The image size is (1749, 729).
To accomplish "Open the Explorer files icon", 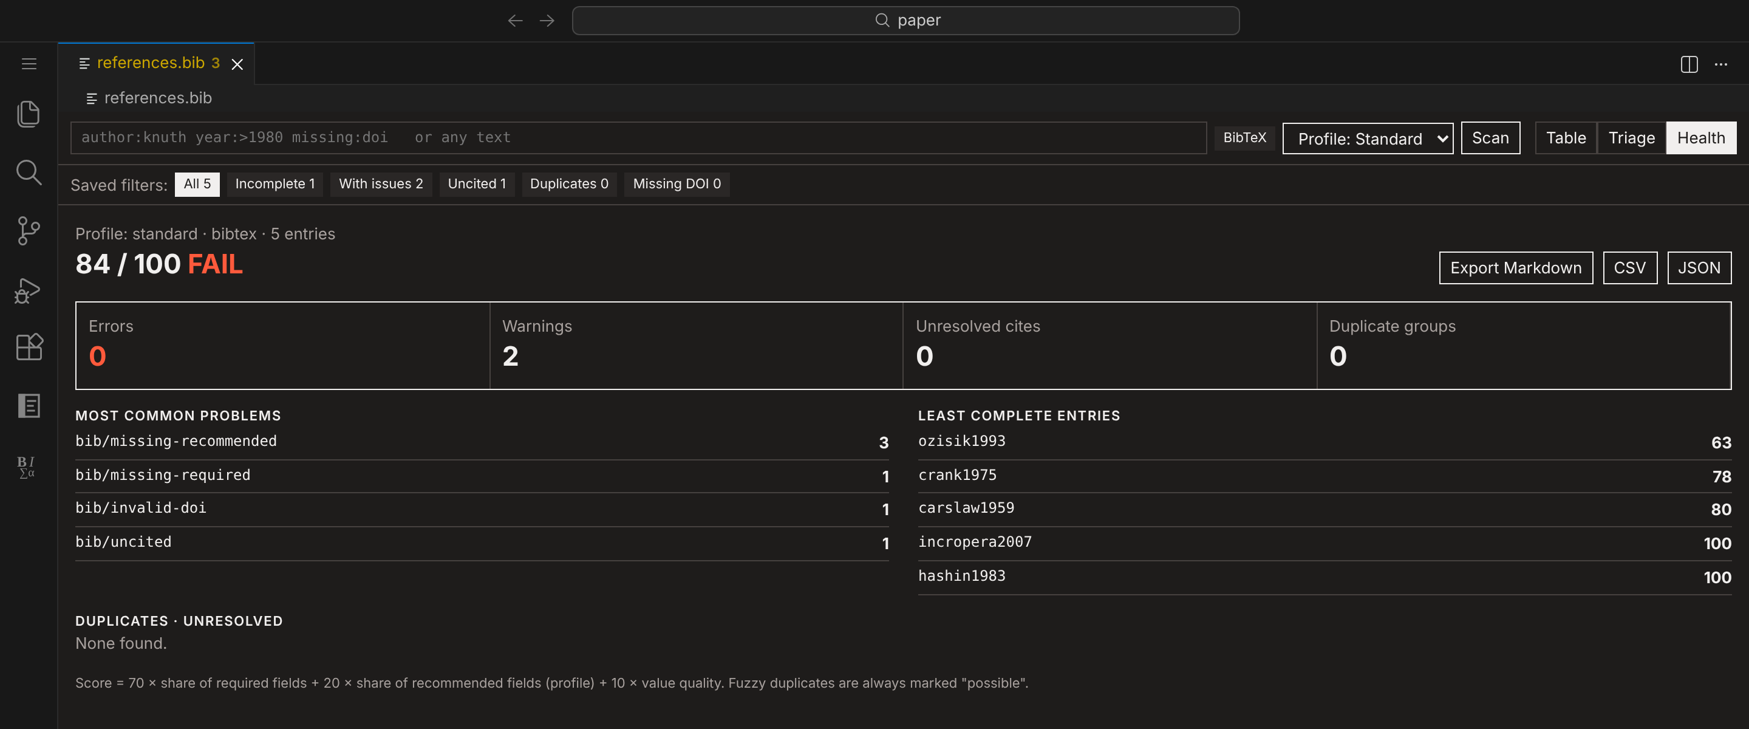I will coord(29,114).
